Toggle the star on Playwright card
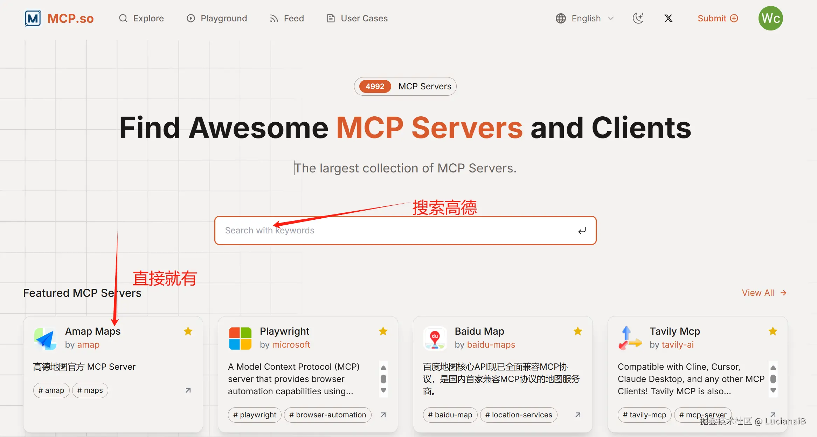 tap(383, 331)
